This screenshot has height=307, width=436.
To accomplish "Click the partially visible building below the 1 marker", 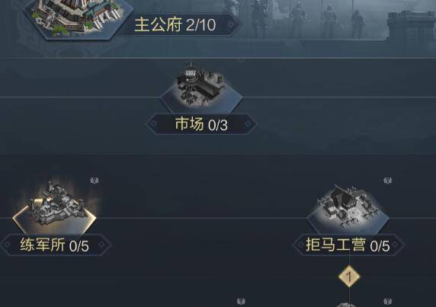I will click(x=348, y=305).
